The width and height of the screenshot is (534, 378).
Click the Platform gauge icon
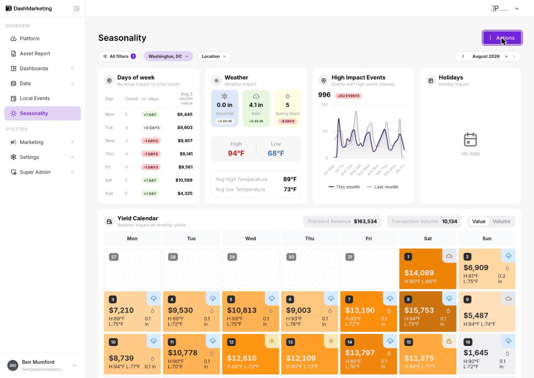coord(13,38)
